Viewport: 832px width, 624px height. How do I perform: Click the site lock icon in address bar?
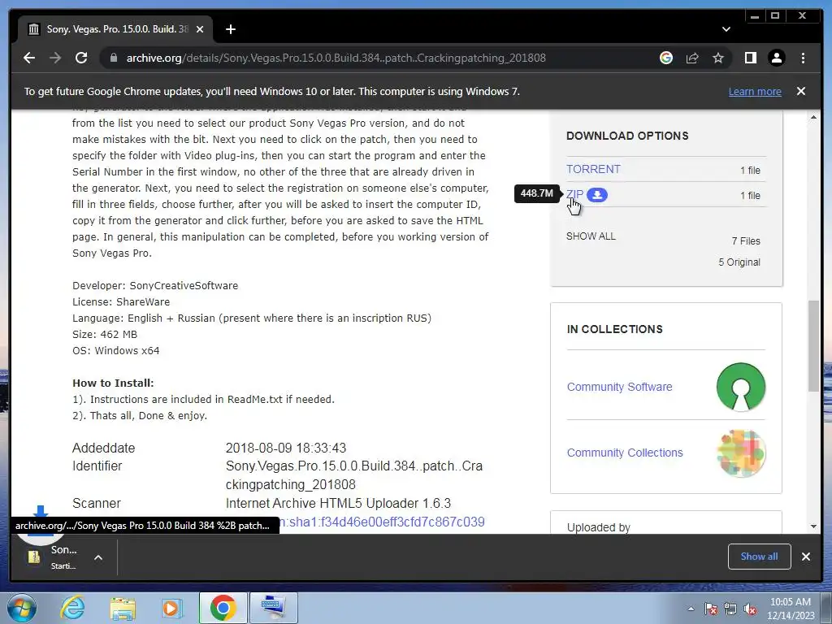point(113,58)
